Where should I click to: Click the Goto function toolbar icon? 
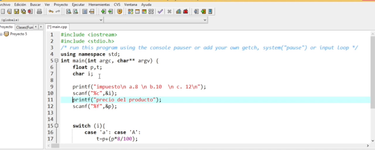(85, 11)
